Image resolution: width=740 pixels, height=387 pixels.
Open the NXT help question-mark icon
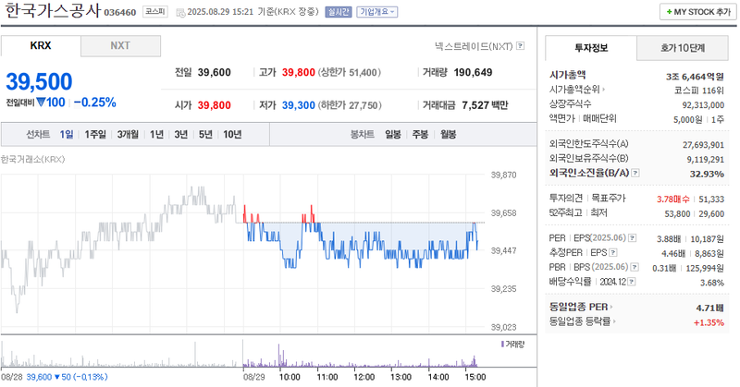tap(520, 46)
